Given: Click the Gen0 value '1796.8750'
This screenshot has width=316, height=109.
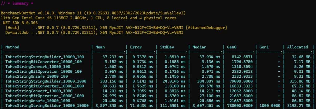Looking at the screenshot, I should [x=242, y=62].
